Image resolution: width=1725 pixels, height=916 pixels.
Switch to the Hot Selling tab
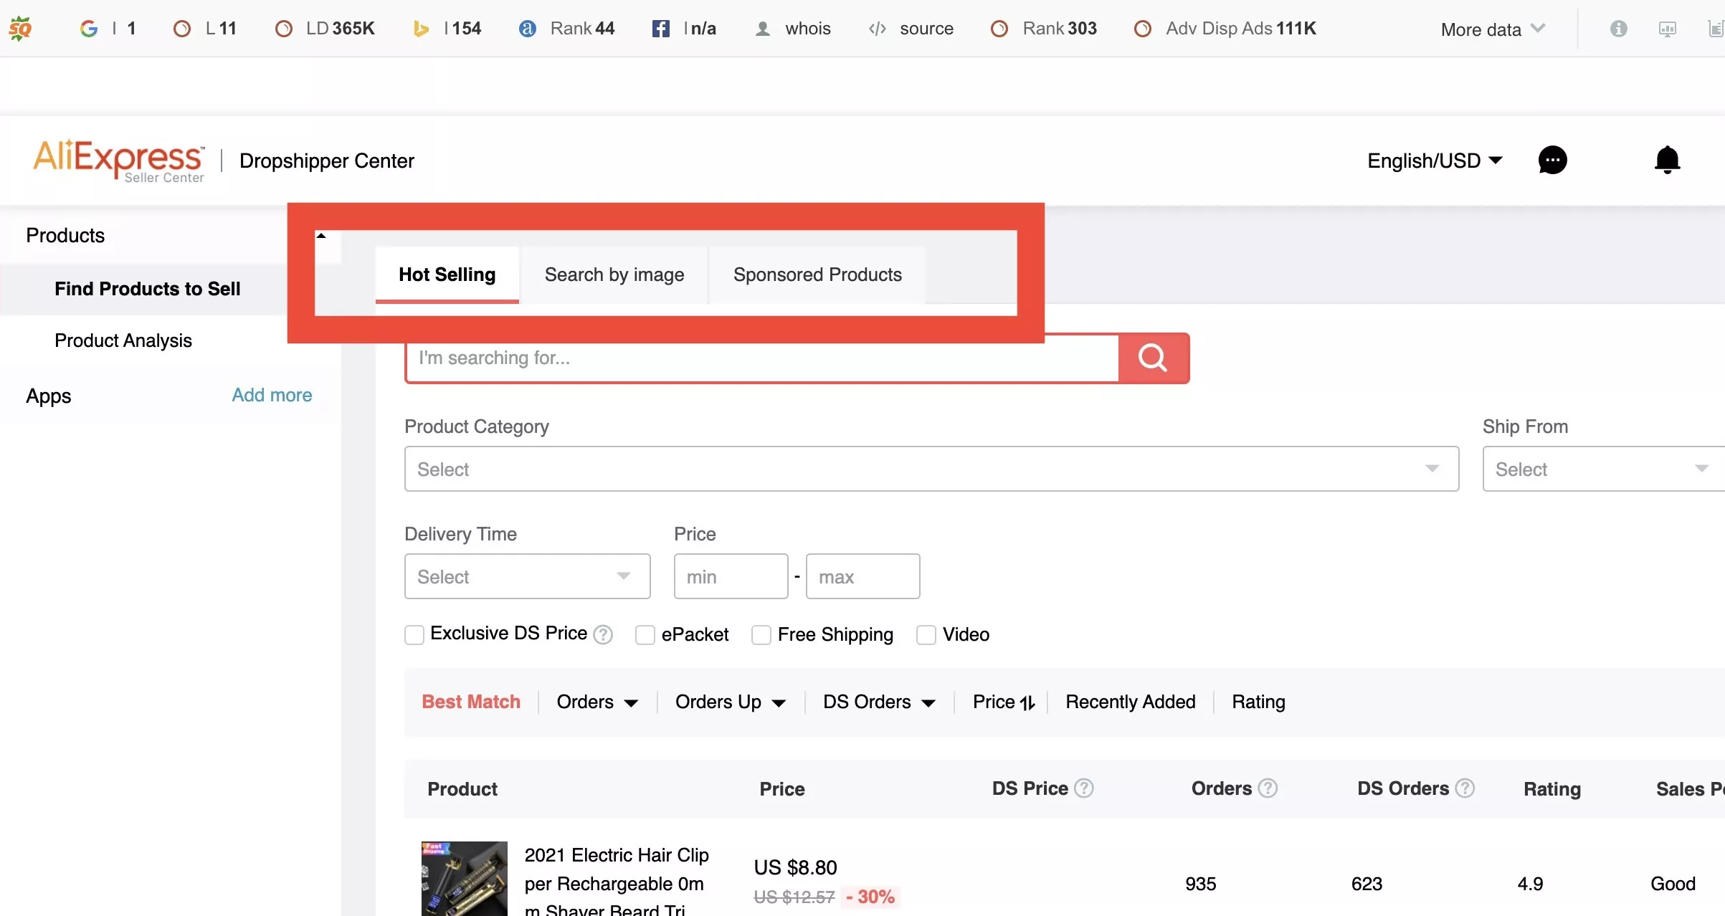point(447,274)
